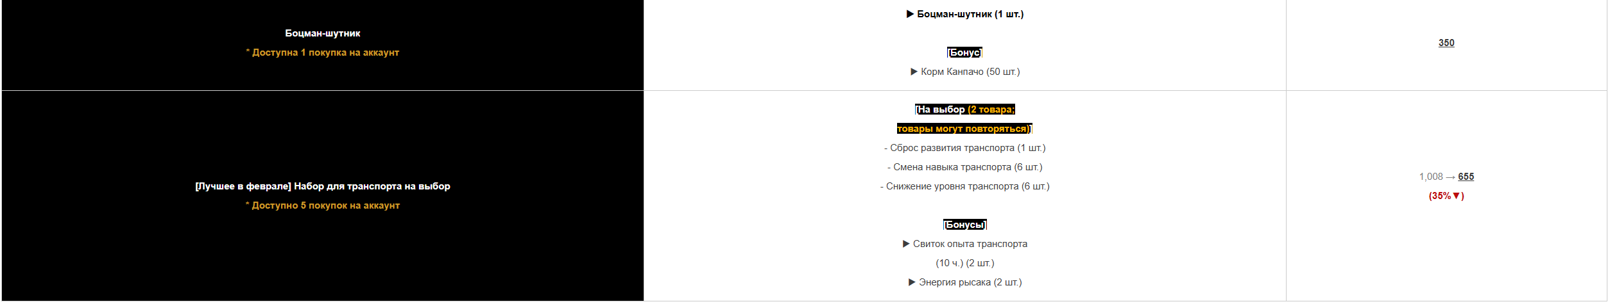Click the discounted price link 655
This screenshot has width=1610, height=304.
[x=1466, y=177]
